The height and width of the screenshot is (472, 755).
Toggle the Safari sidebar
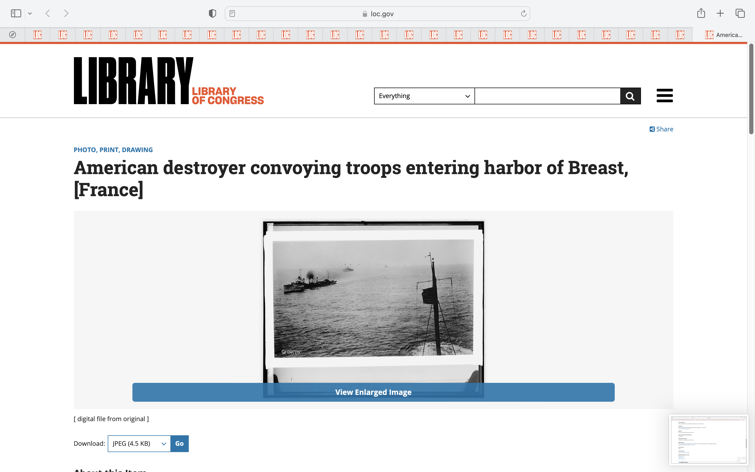[x=16, y=13]
